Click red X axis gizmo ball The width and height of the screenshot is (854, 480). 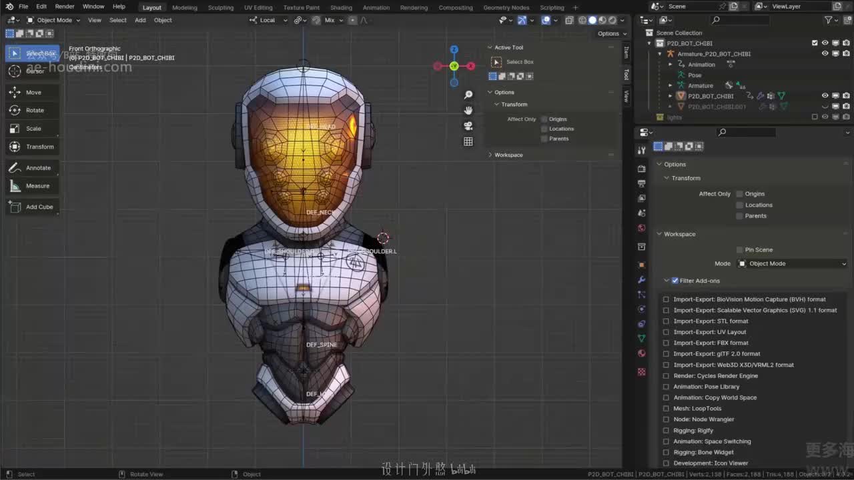470,66
